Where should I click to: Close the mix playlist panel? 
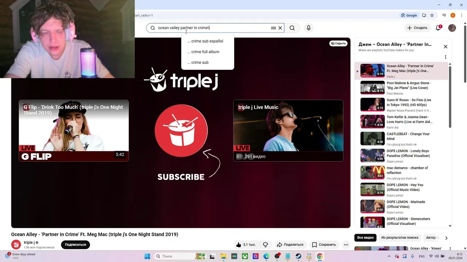[x=445, y=47]
